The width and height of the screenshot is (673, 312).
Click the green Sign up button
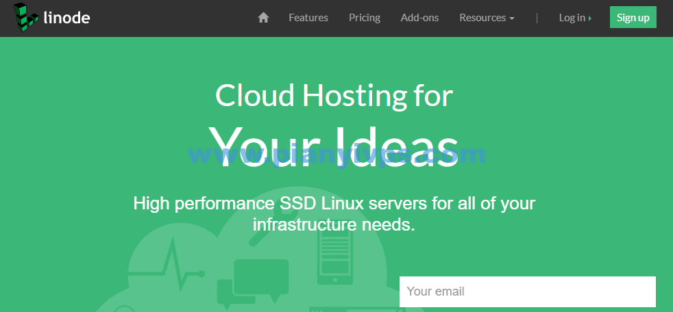(633, 17)
